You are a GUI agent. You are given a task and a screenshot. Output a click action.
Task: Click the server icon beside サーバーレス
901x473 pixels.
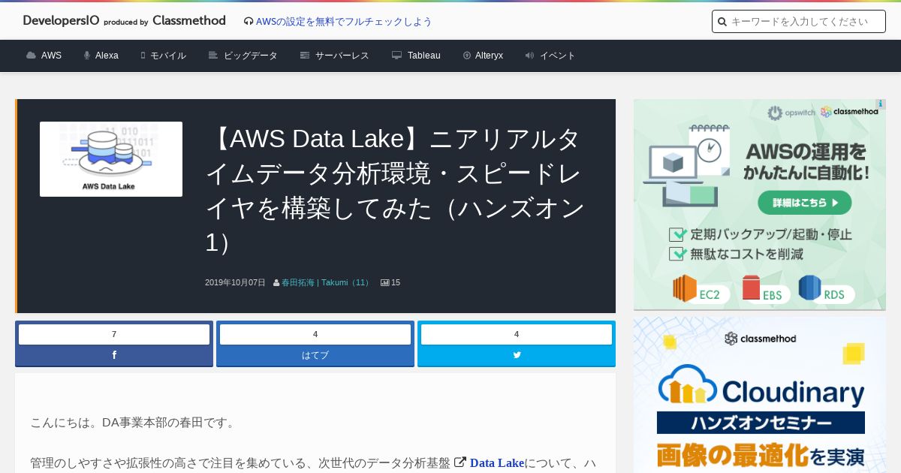[305, 56]
